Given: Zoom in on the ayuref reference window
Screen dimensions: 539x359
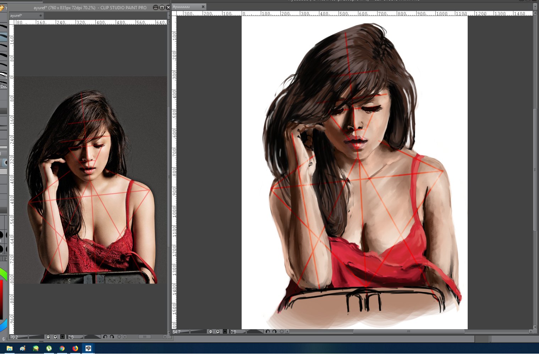Looking at the screenshot, I should [x=55, y=337].
